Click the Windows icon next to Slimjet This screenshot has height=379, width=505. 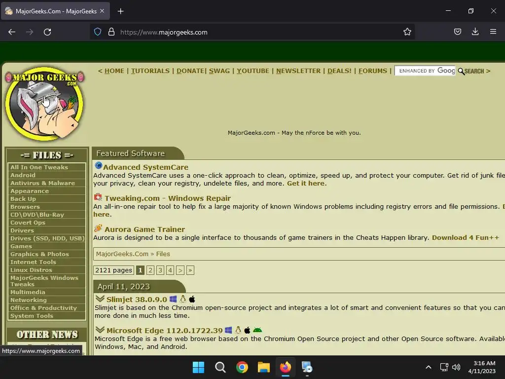(x=173, y=299)
